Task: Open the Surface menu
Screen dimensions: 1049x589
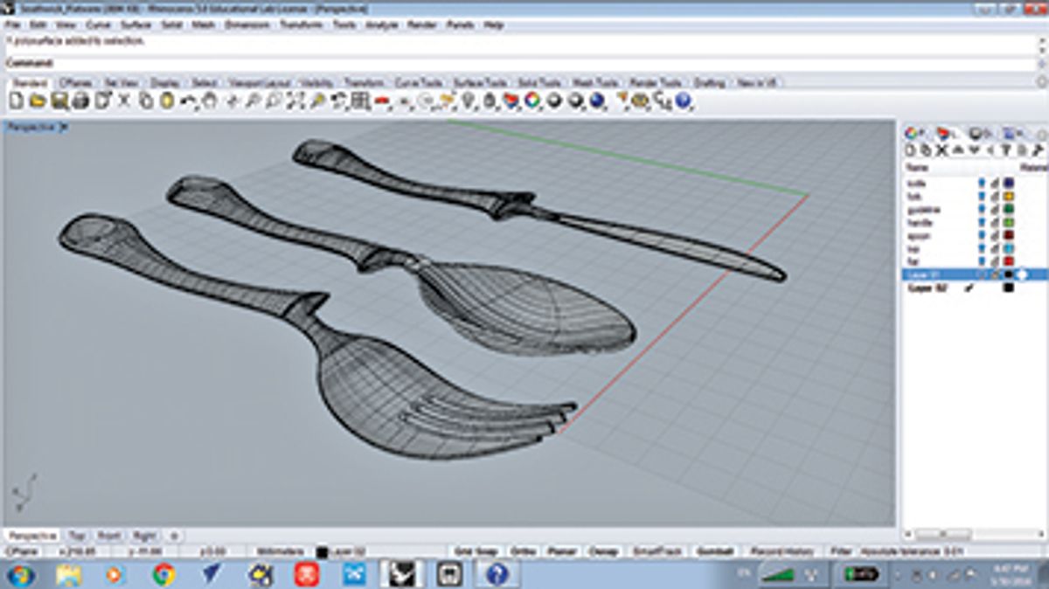Action: (x=135, y=25)
